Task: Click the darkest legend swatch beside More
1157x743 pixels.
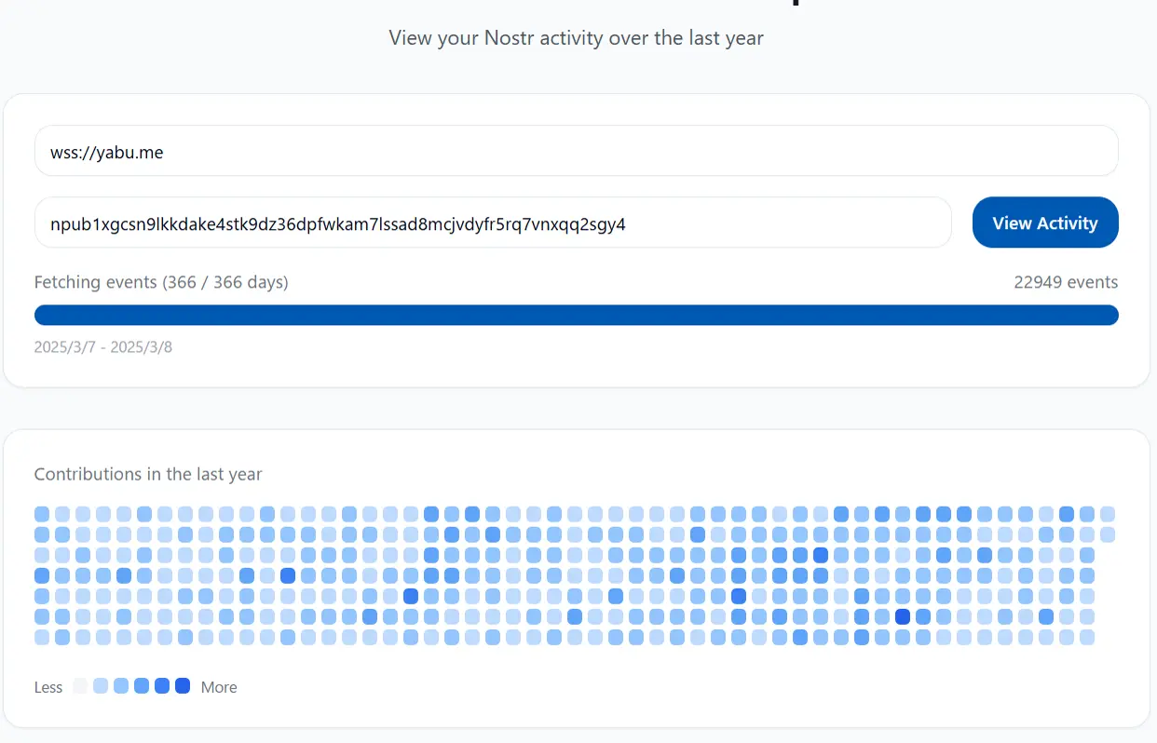Action: click(183, 686)
